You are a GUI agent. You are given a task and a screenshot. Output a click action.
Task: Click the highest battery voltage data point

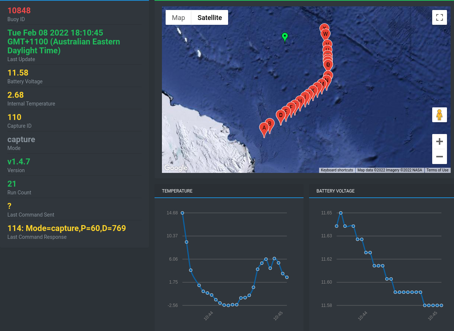341,213
